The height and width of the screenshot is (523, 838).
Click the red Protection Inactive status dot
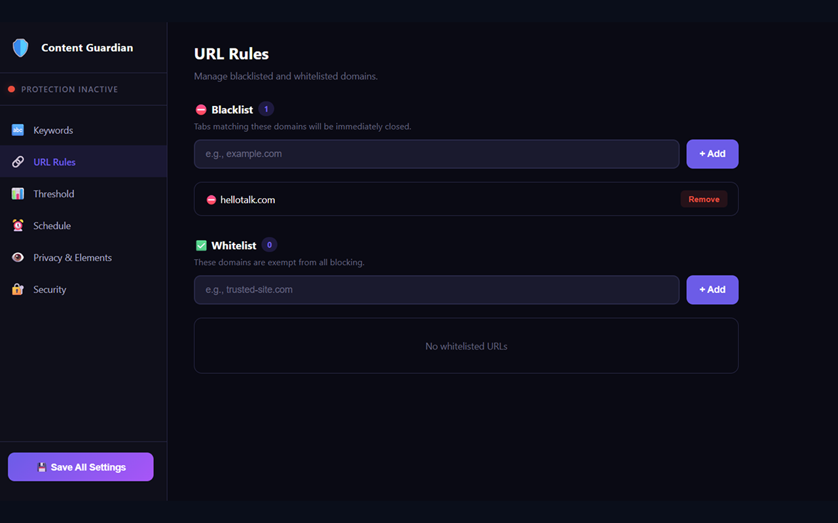[x=11, y=89]
